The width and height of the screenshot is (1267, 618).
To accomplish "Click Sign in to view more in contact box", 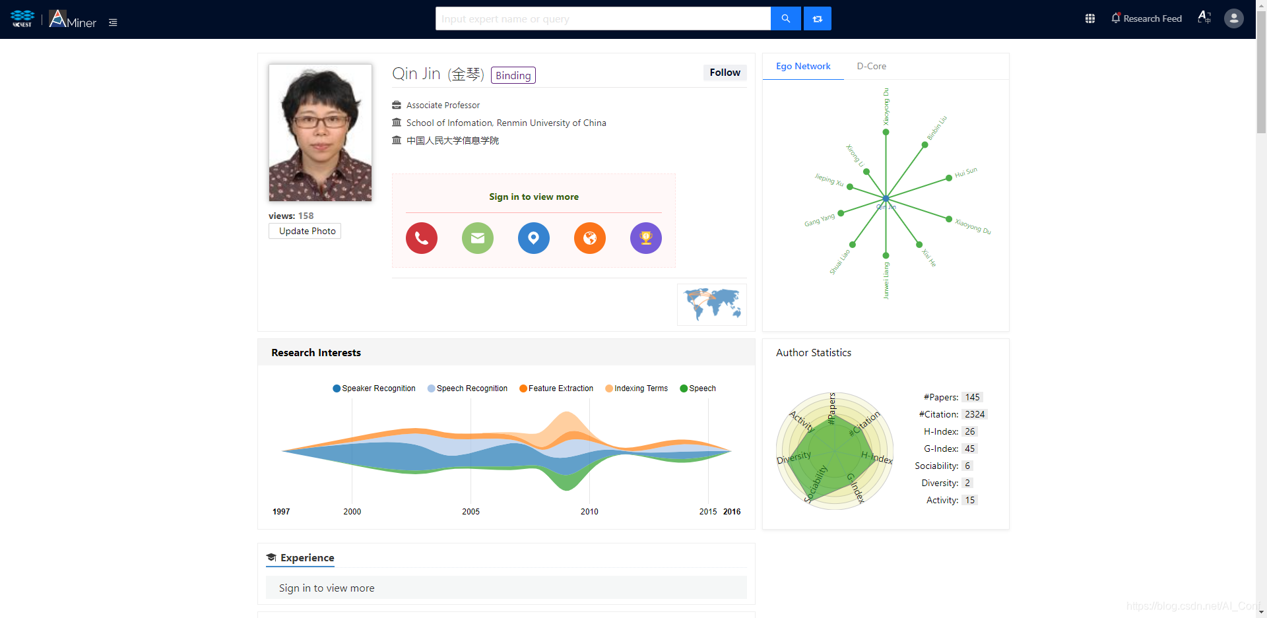I will (534, 197).
